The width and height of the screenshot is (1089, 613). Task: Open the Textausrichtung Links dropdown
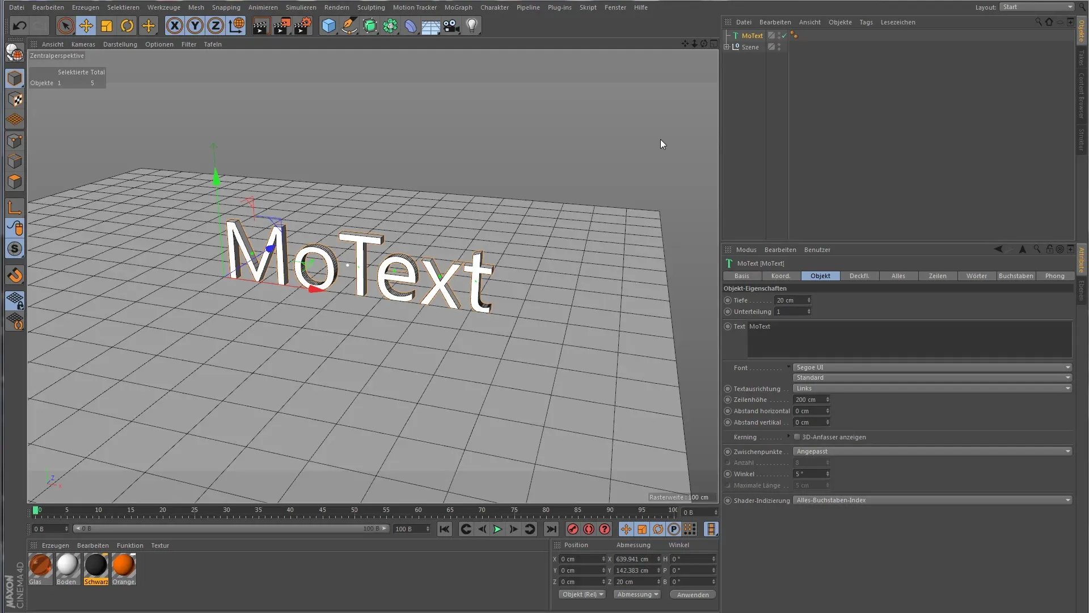(932, 388)
